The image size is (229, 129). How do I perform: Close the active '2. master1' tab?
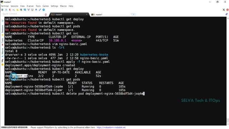(x=87, y=14)
